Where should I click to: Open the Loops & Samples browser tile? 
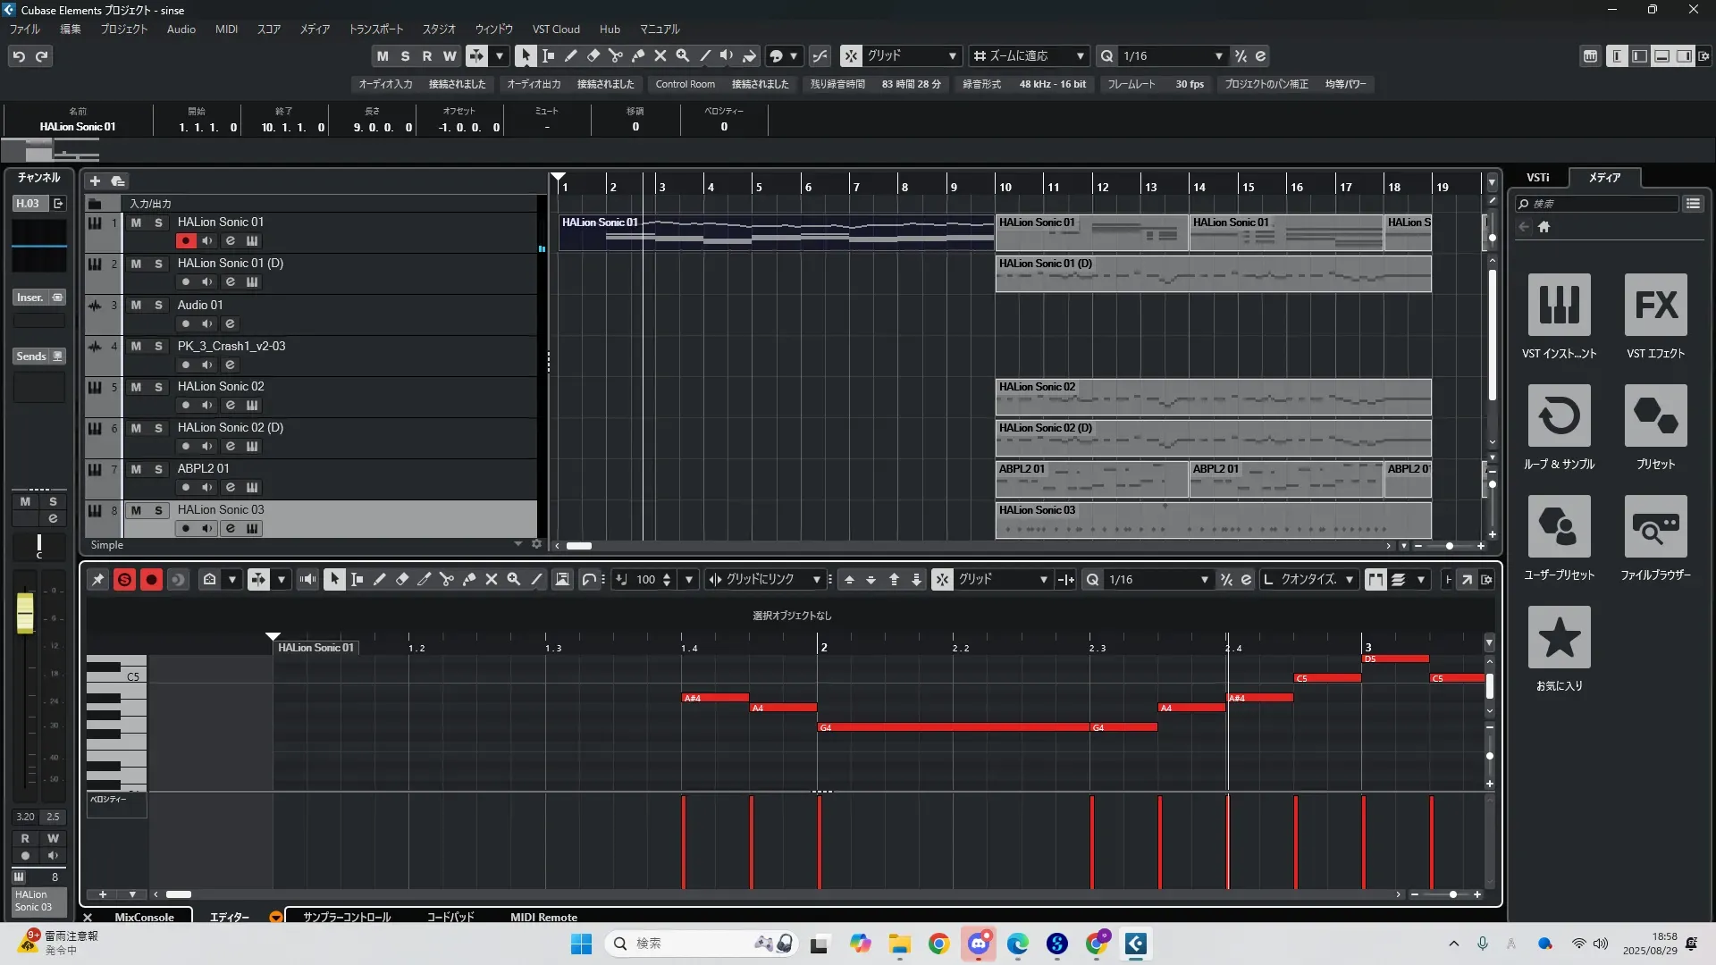(x=1559, y=415)
